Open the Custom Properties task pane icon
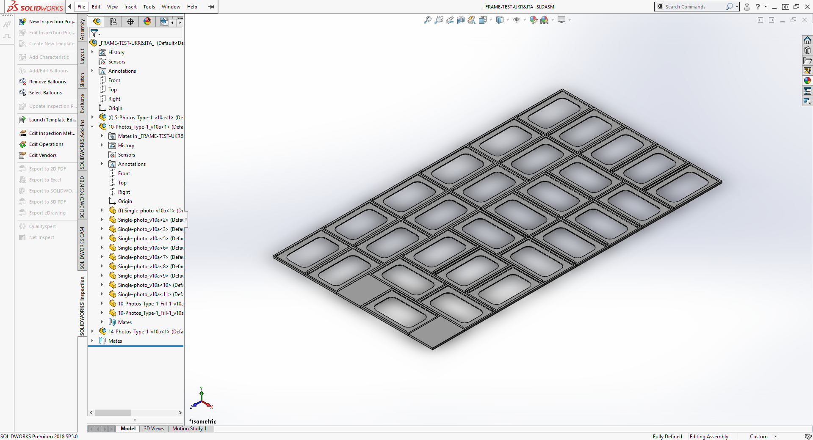This screenshot has height=440, width=813. (807, 91)
